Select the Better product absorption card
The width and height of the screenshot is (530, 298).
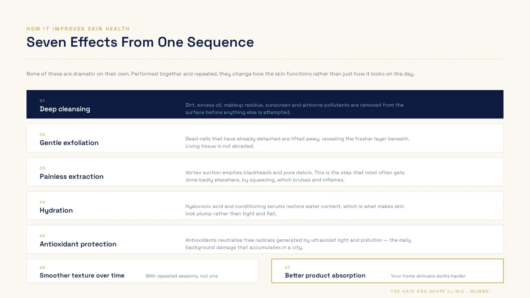click(x=388, y=271)
